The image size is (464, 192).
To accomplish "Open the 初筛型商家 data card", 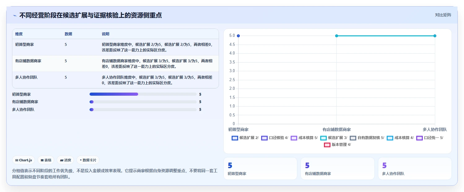I will 260,168.
